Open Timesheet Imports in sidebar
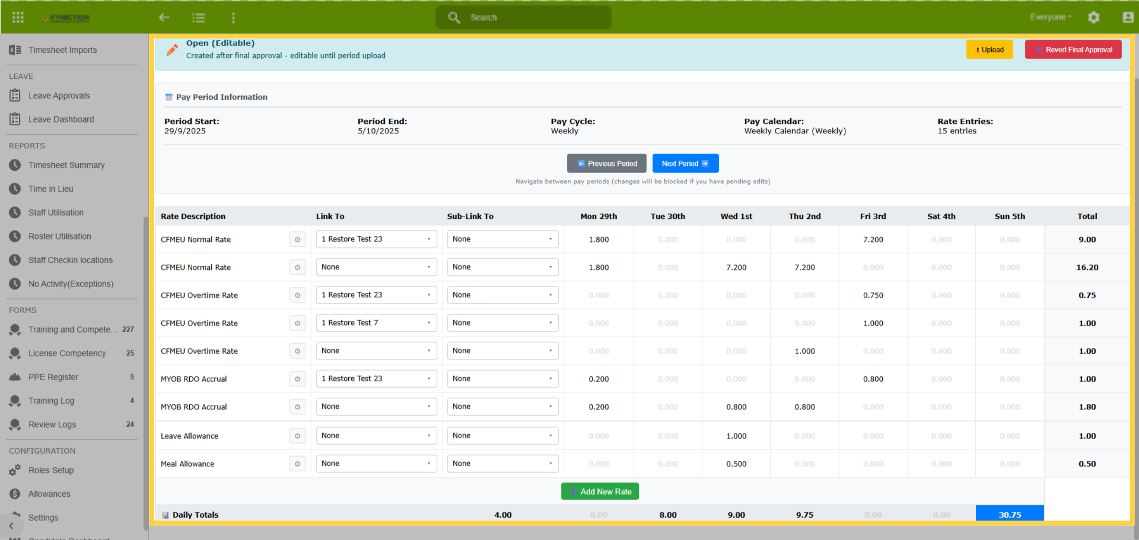This screenshot has height=540, width=1139. point(62,50)
